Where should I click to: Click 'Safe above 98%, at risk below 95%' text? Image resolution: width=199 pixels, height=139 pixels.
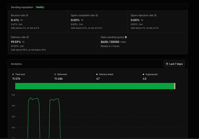click(29, 50)
